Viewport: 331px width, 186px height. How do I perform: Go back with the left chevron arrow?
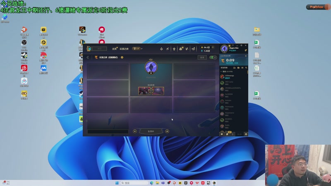[x=88, y=57]
